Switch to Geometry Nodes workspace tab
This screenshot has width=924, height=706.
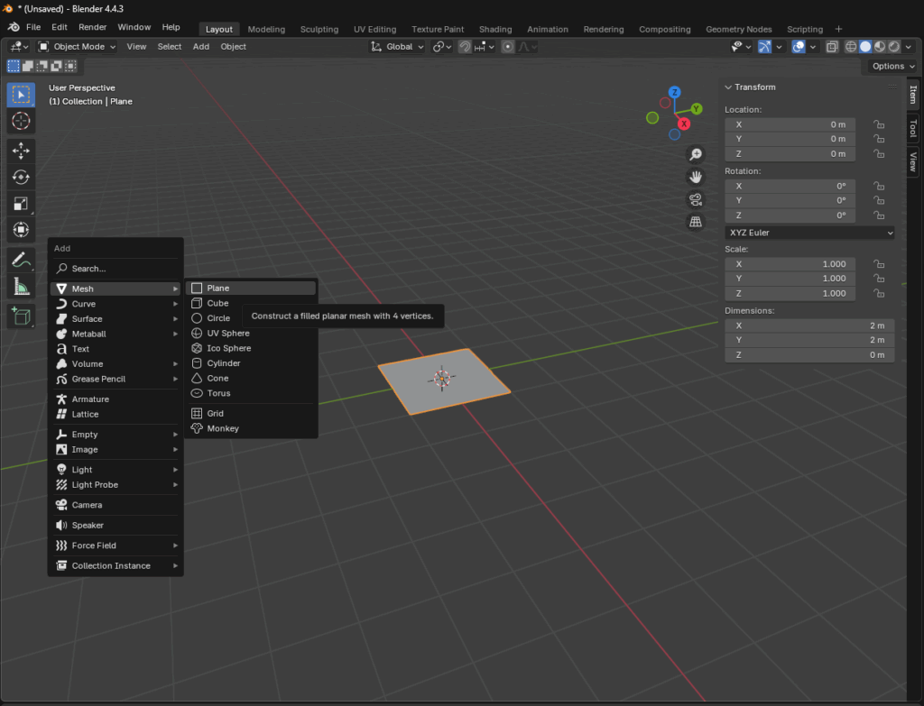click(738, 29)
